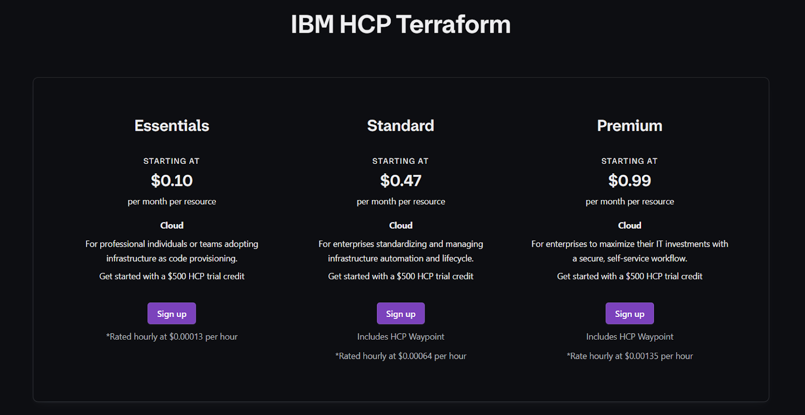Click the Cloud label under Premium
The height and width of the screenshot is (415, 805).
pyautogui.click(x=629, y=226)
